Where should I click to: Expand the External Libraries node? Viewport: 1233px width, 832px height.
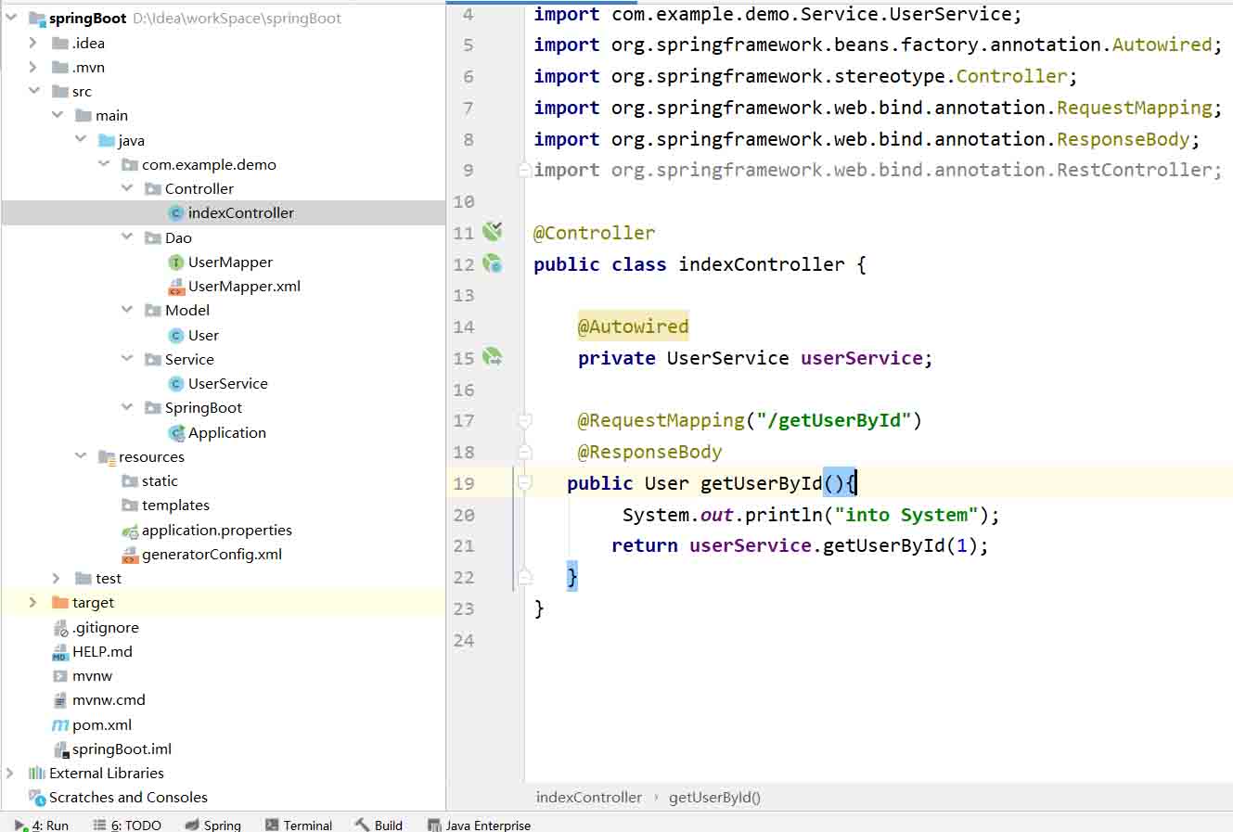coord(10,774)
